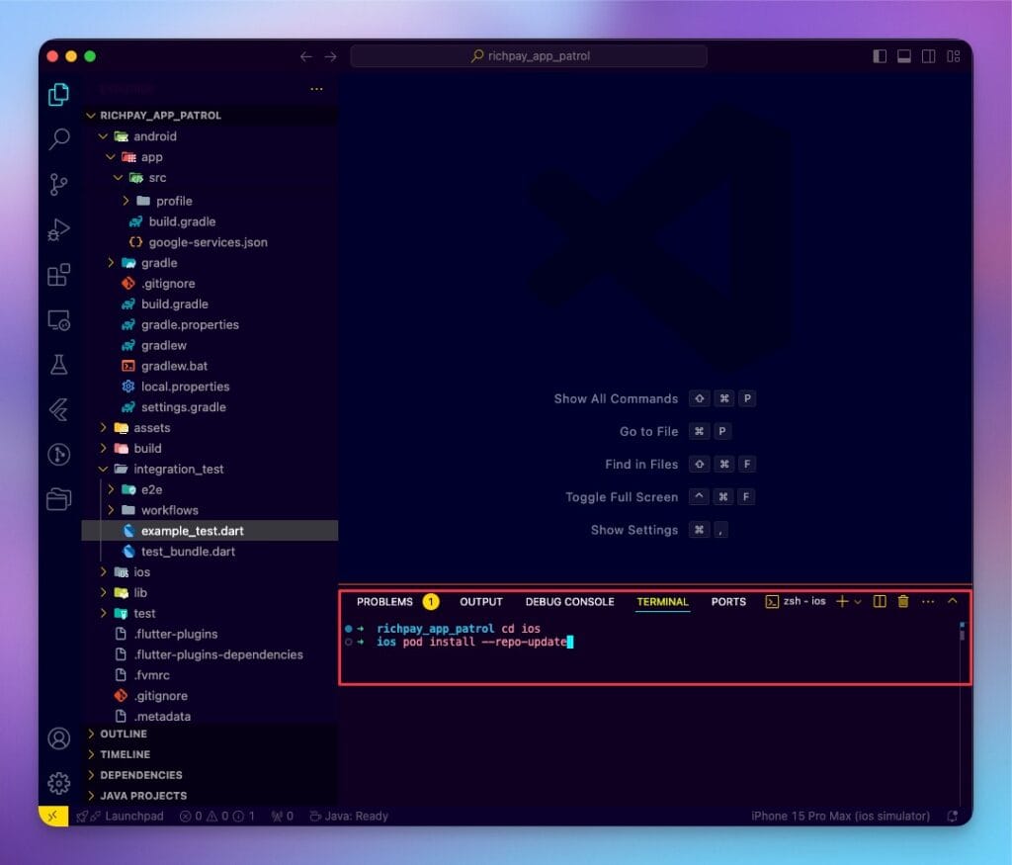Select the TERMINAL tab
This screenshot has height=865, width=1012.
[662, 602]
